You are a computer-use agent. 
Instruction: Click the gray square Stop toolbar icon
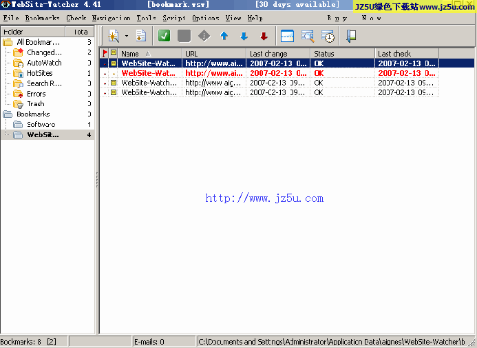click(x=184, y=37)
